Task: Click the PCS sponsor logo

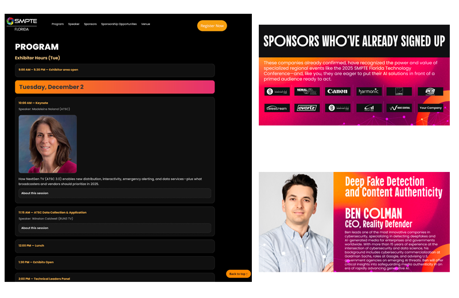Action: coord(430,91)
